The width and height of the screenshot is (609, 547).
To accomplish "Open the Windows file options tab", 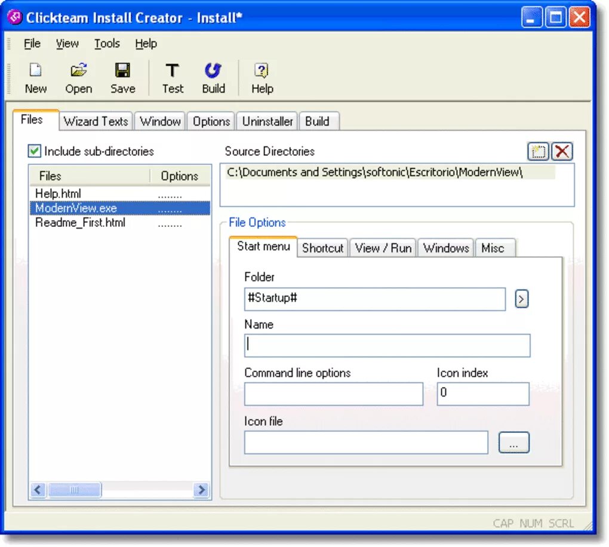I will point(446,248).
